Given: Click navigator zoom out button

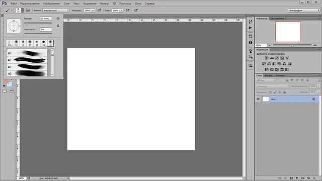Looking at the screenshot, I should (x=270, y=45).
